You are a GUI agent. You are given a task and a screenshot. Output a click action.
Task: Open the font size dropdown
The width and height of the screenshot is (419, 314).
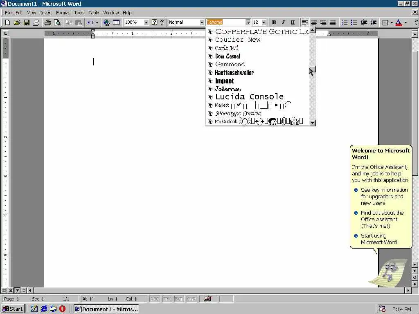point(264,22)
